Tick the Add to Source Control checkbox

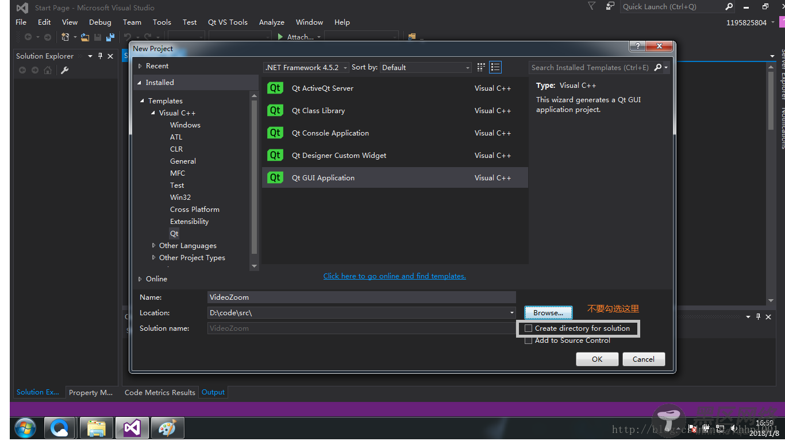[x=529, y=341]
